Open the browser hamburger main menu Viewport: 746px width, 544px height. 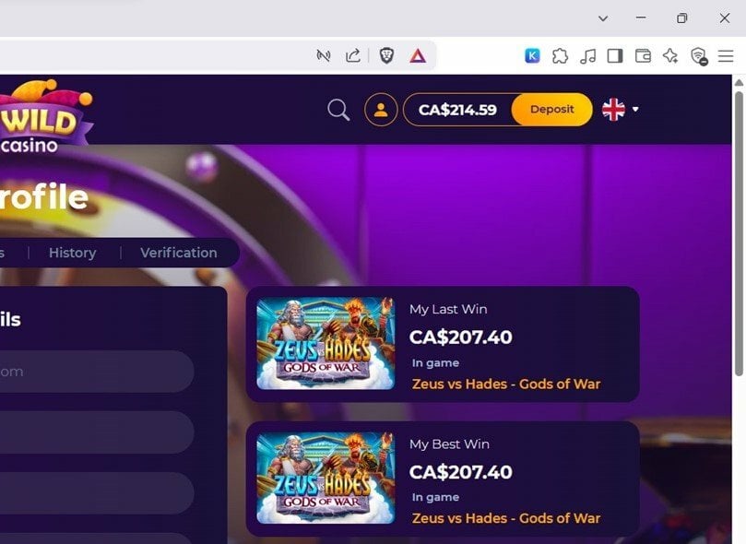tap(726, 56)
